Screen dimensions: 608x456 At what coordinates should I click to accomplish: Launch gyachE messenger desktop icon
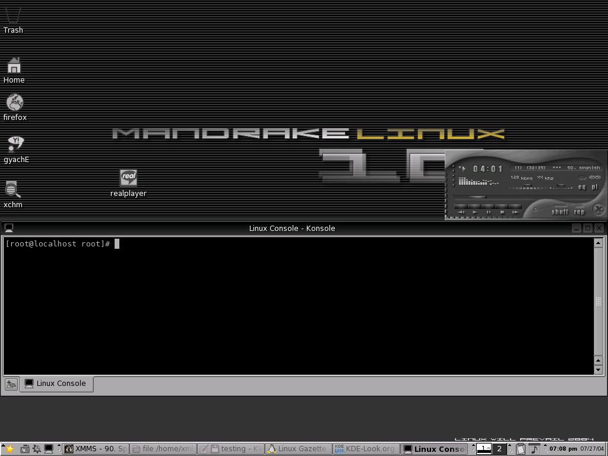16,149
